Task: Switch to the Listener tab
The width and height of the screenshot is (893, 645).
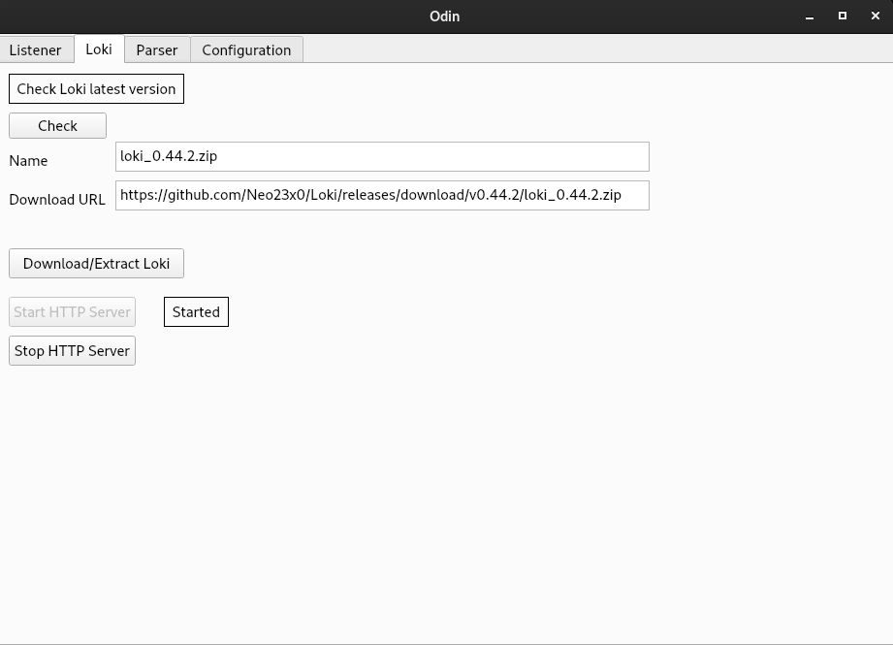Action: [x=35, y=50]
